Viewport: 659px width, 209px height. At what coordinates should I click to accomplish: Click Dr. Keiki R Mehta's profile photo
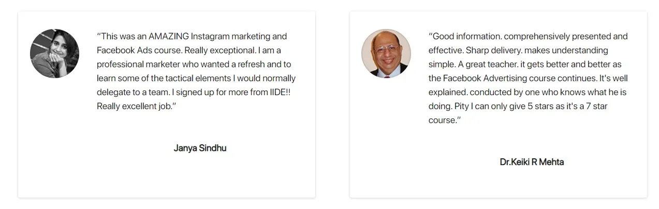[x=386, y=53]
